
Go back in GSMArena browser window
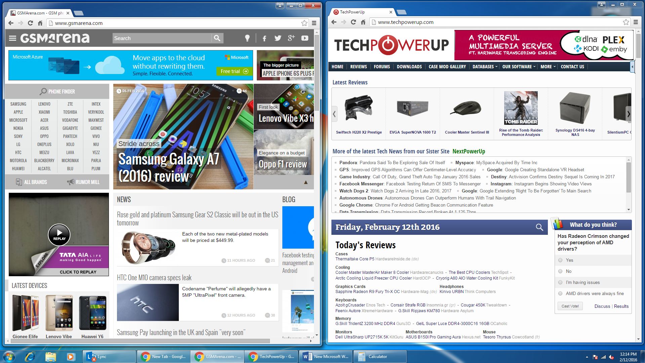11,23
